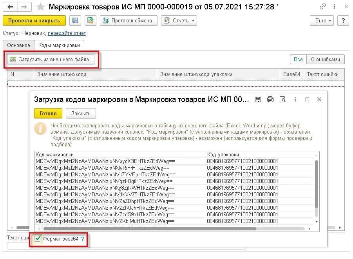Add document to favorites via star icon

[x=39, y=7]
